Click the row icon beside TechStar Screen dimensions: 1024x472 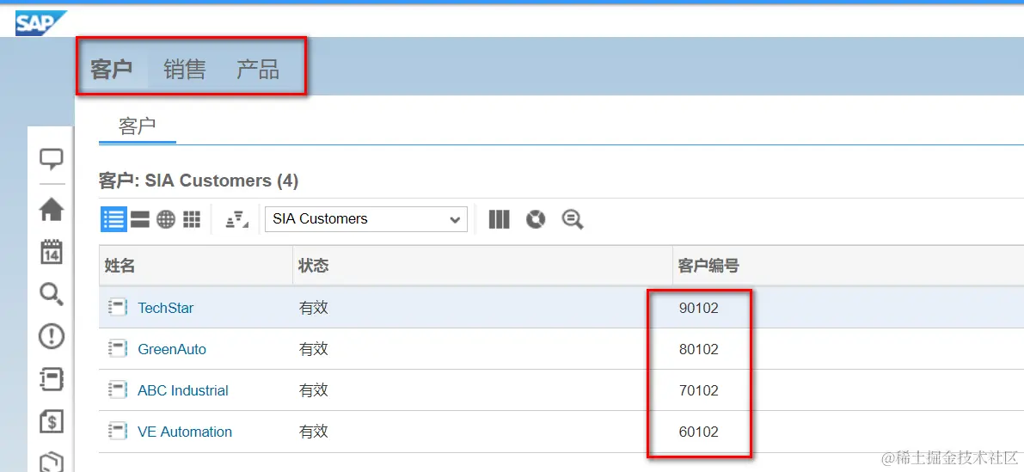[x=118, y=308]
